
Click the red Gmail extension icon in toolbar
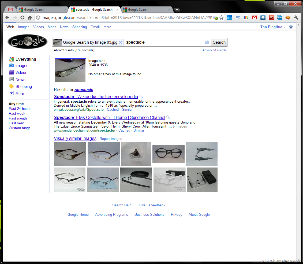255,18
